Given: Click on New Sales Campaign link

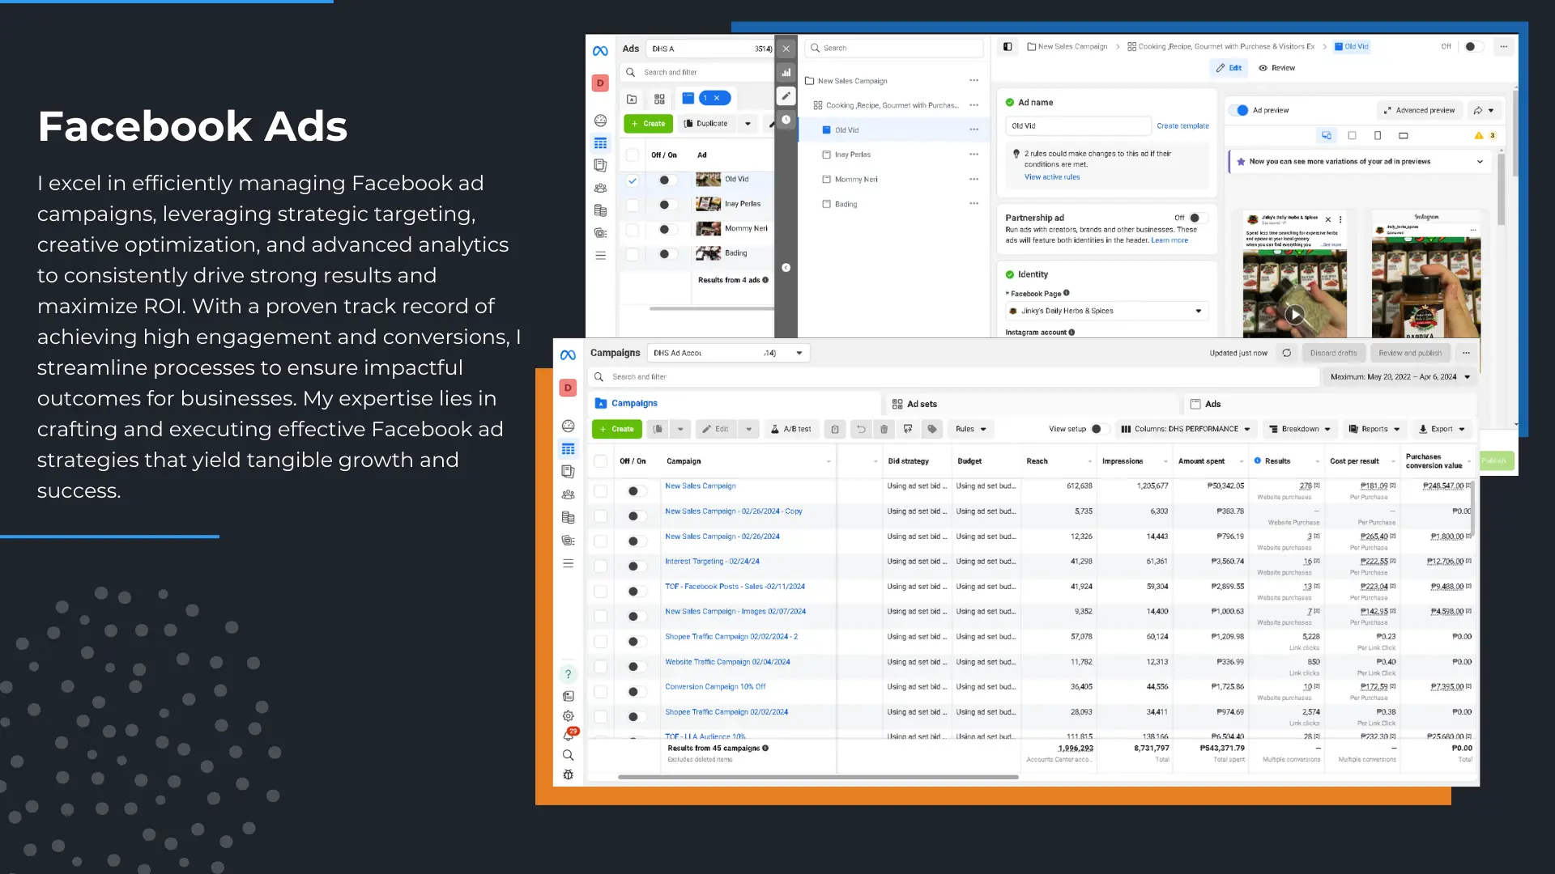Looking at the screenshot, I should point(701,486).
